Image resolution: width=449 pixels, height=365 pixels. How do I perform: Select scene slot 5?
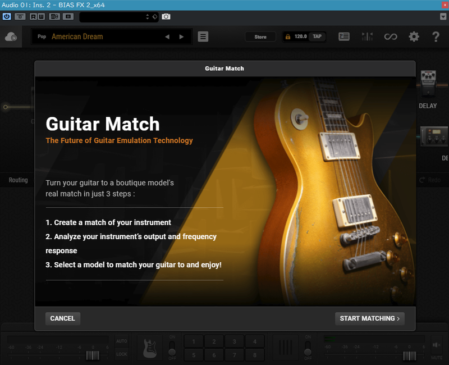pos(194,355)
